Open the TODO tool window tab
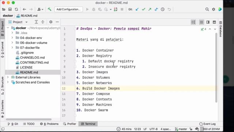Screen dimensions: 234x132 coord(29,124)
